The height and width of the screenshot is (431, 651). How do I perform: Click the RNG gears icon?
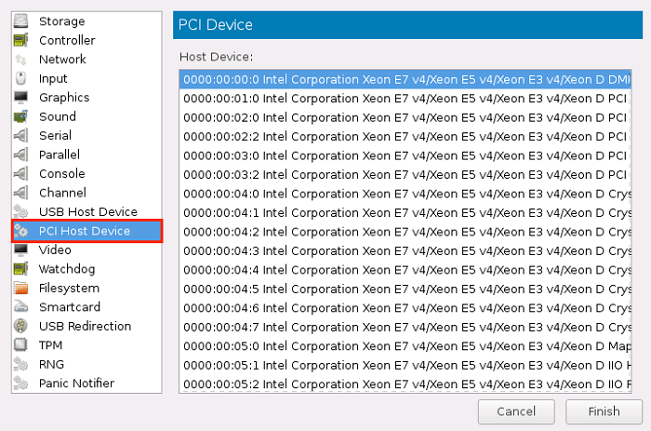20,364
